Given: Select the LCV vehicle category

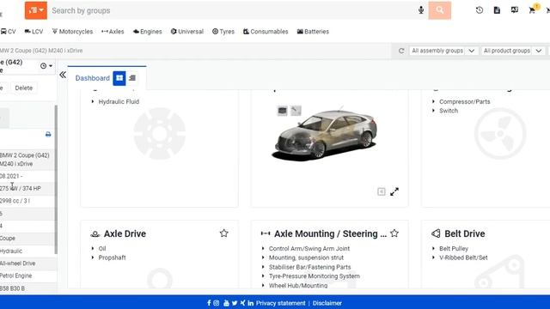Looking at the screenshot, I should [x=34, y=32].
